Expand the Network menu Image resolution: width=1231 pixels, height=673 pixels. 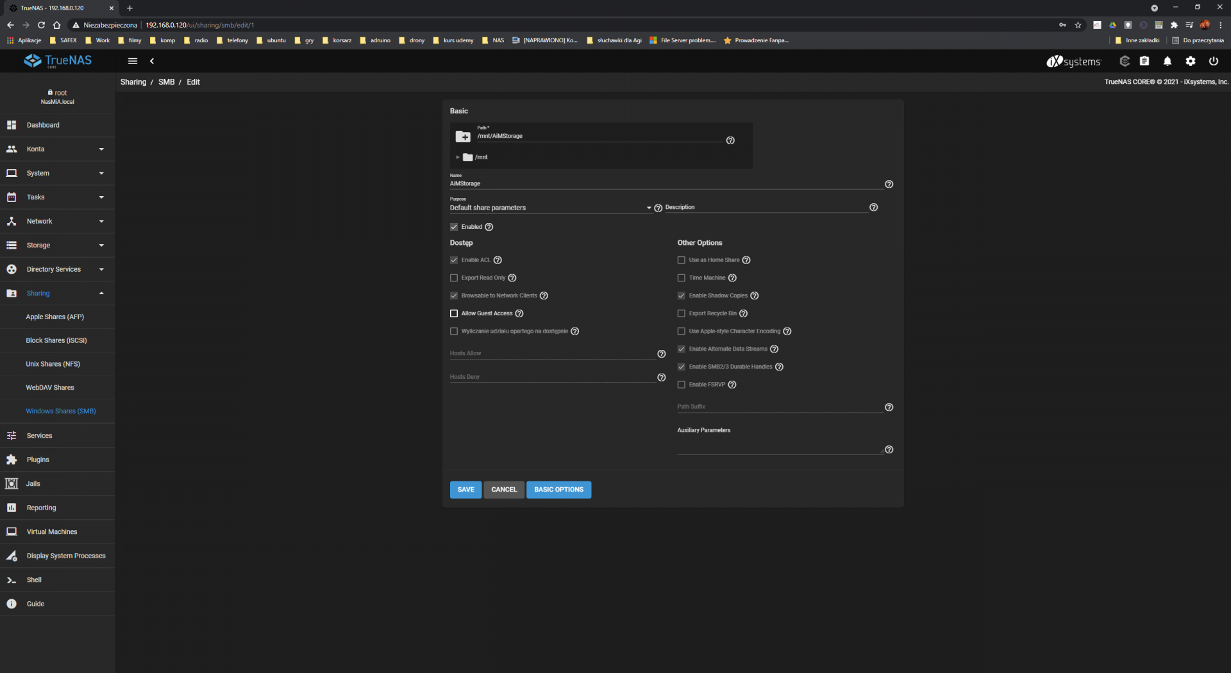[58, 221]
